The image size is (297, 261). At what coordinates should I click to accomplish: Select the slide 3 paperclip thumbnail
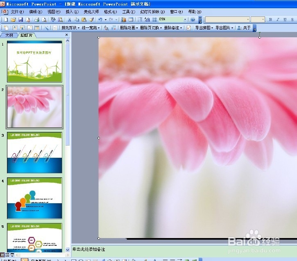(x=34, y=153)
